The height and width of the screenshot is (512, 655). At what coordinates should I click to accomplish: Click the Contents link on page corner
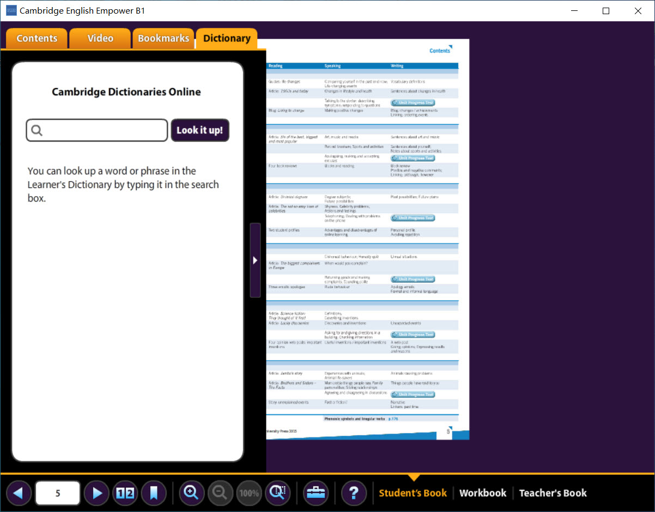pyautogui.click(x=440, y=51)
